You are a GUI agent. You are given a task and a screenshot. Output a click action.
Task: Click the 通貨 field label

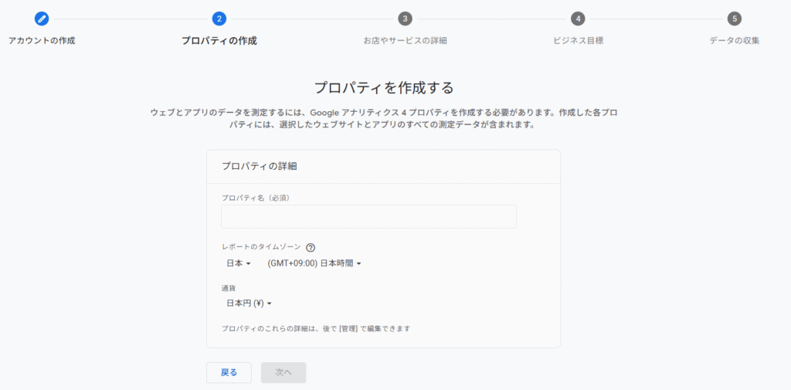(x=229, y=288)
